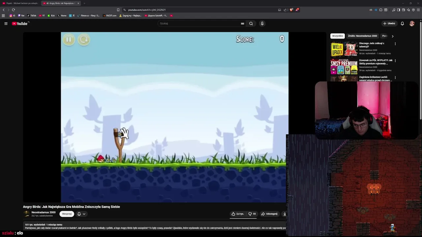Select the Wszystkie filter chip
Image resolution: width=422 pixels, height=237 pixels.
(x=337, y=36)
